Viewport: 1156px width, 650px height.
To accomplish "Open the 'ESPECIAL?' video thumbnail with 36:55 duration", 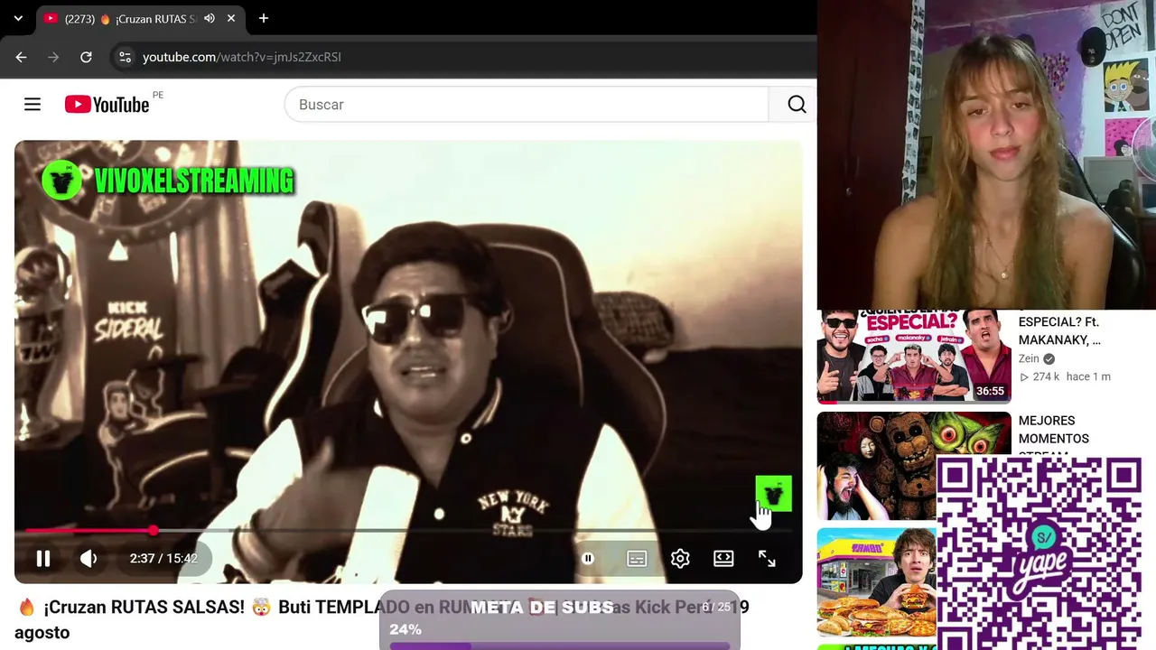I will click(914, 357).
